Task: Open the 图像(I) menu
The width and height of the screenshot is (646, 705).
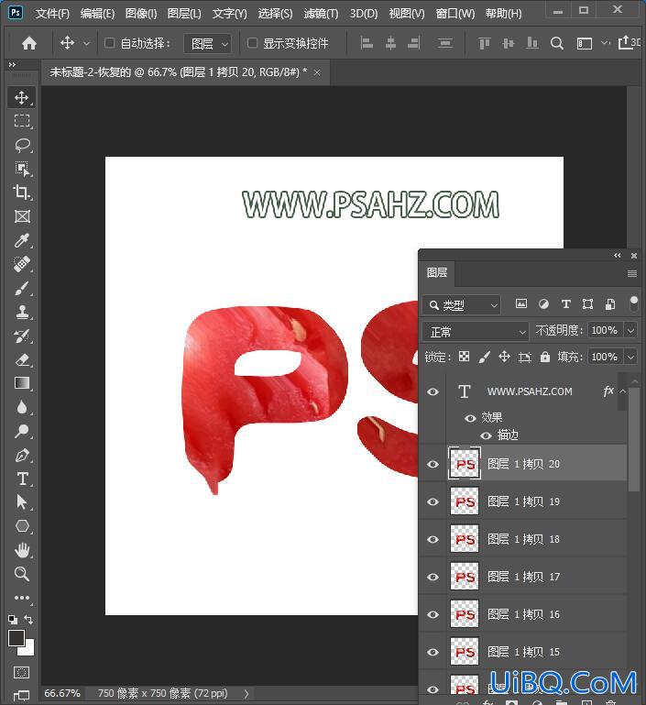Action: pos(141,14)
